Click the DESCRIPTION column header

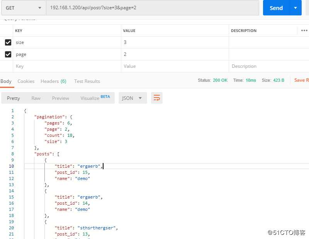244,31
